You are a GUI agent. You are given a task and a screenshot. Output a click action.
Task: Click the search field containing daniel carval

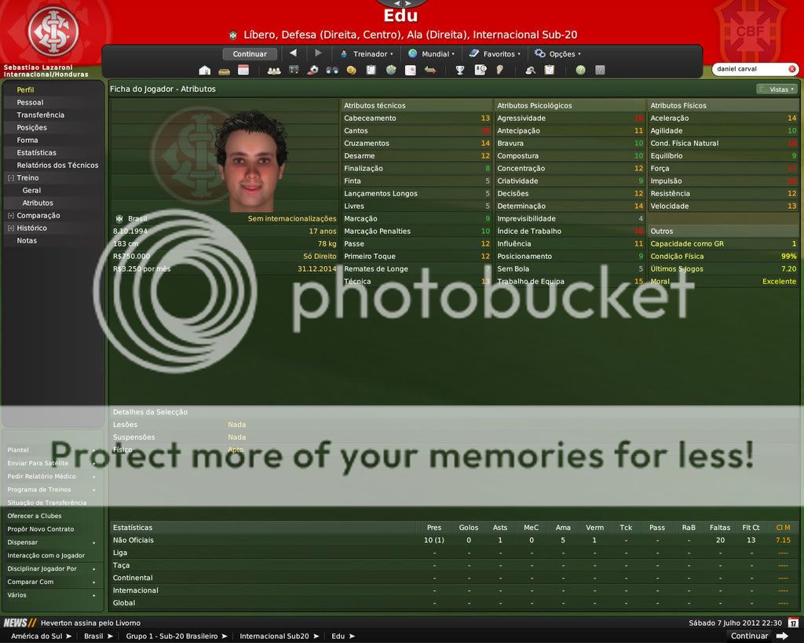pyautogui.click(x=749, y=69)
